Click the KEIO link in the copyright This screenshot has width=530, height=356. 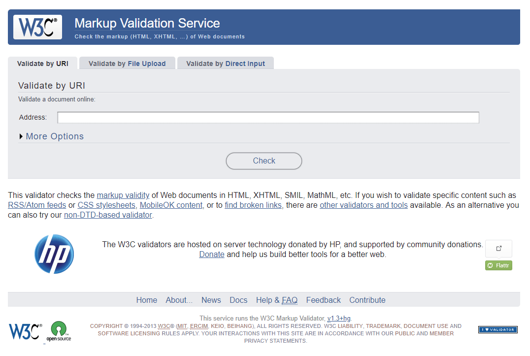[x=217, y=326]
